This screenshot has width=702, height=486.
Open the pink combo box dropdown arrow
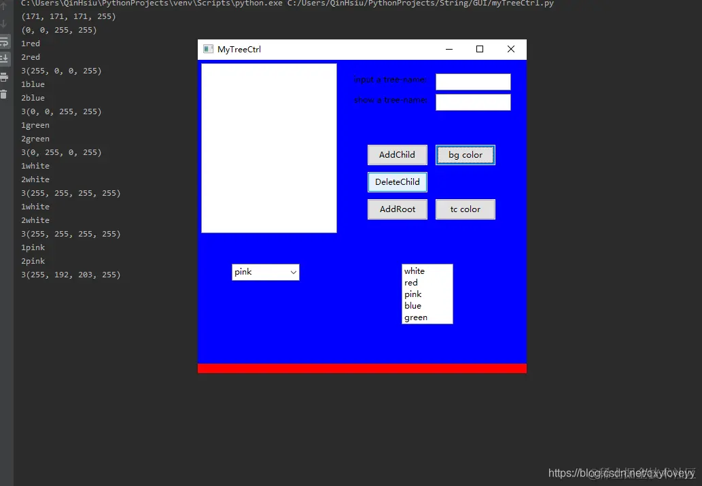pyautogui.click(x=294, y=273)
